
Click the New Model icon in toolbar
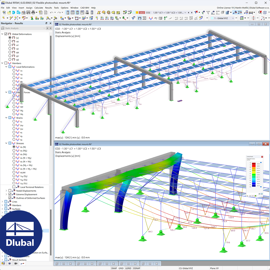[x=4, y=12]
